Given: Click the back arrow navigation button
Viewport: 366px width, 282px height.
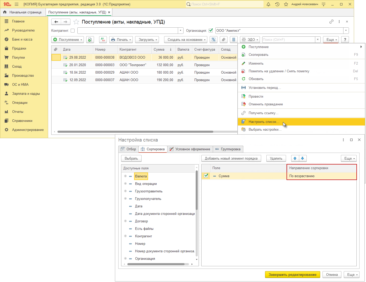Looking at the screenshot, I should [x=56, y=22].
